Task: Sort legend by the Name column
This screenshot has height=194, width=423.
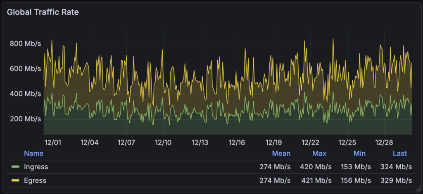Action: [x=33, y=154]
